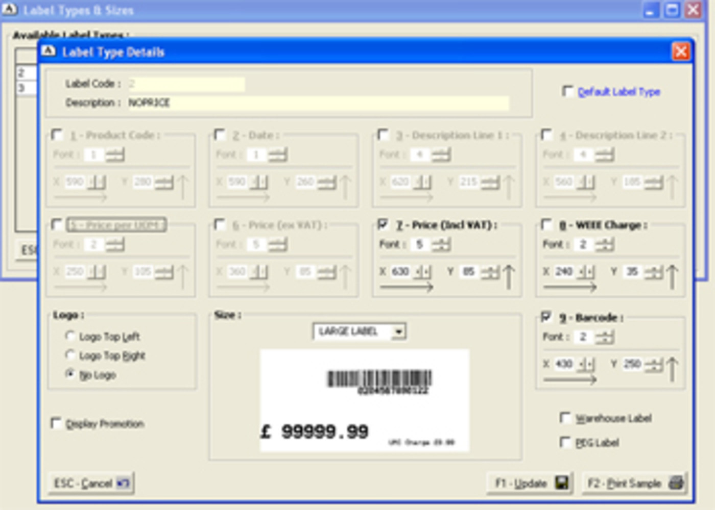Select row 2 in Available Label Types list
The image size is (715, 510).
27,73
